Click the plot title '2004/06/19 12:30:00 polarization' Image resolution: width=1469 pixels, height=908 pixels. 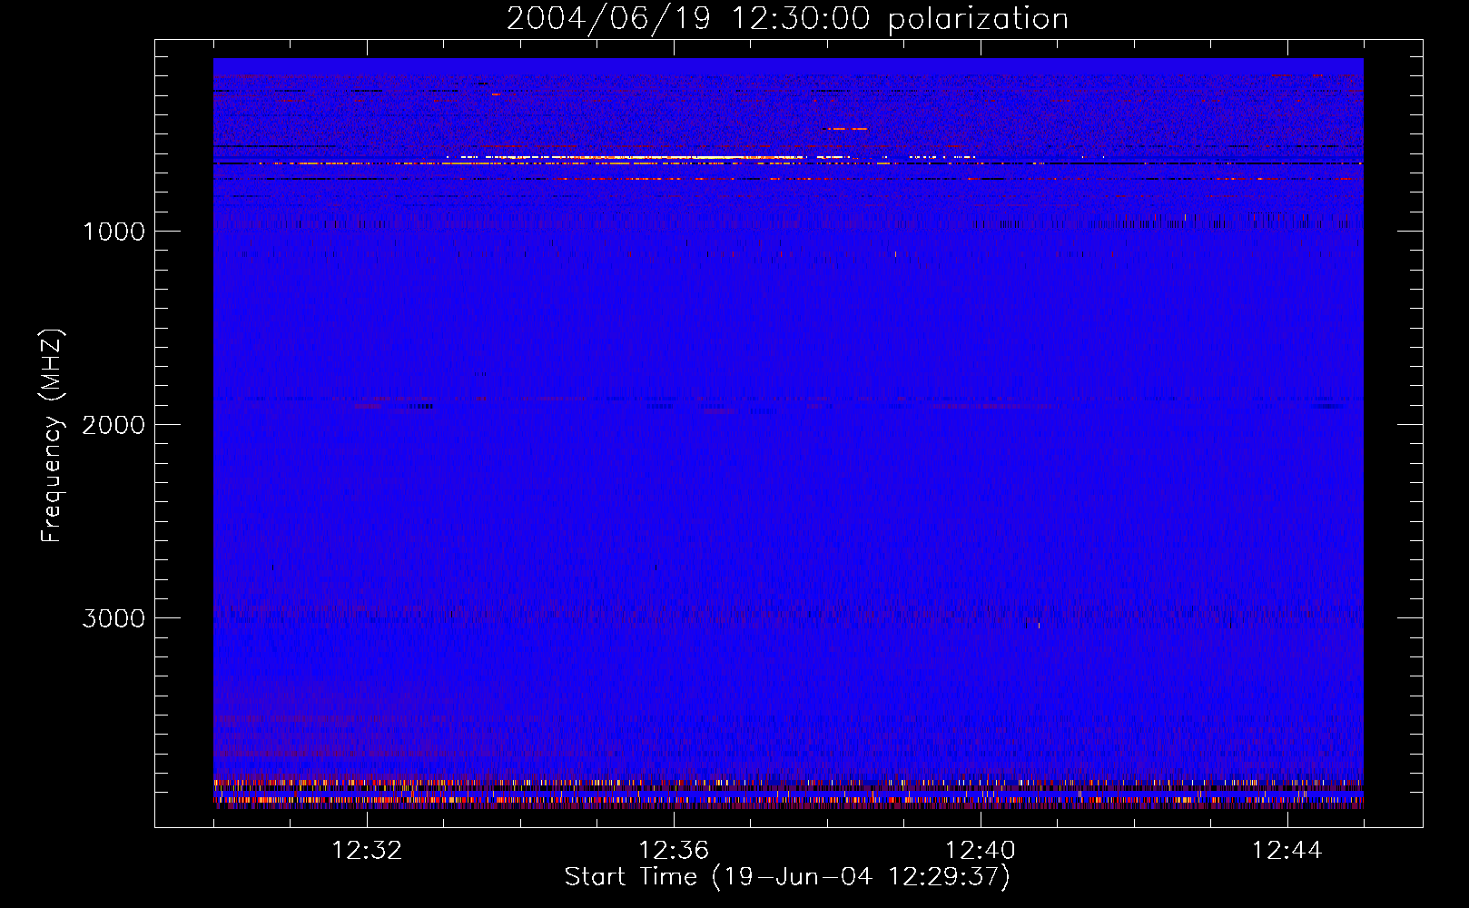point(787,19)
